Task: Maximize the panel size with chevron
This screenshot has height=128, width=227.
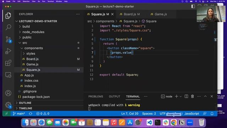Action: (x=205, y=96)
